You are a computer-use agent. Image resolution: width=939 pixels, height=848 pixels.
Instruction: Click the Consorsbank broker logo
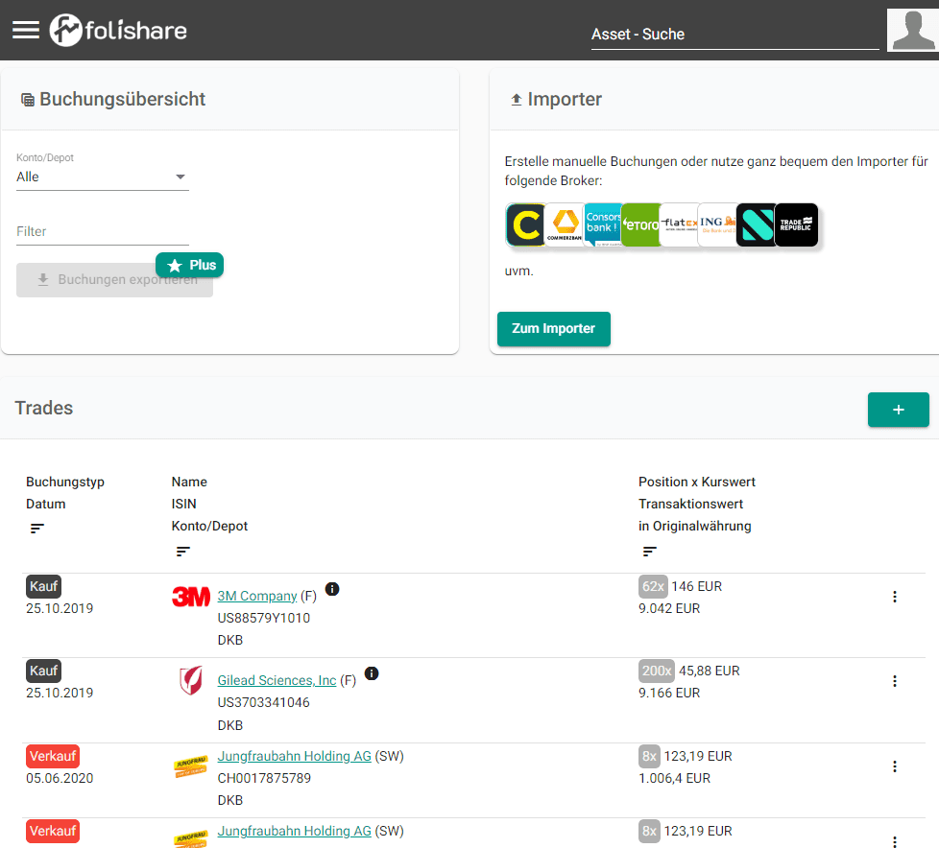(x=602, y=225)
